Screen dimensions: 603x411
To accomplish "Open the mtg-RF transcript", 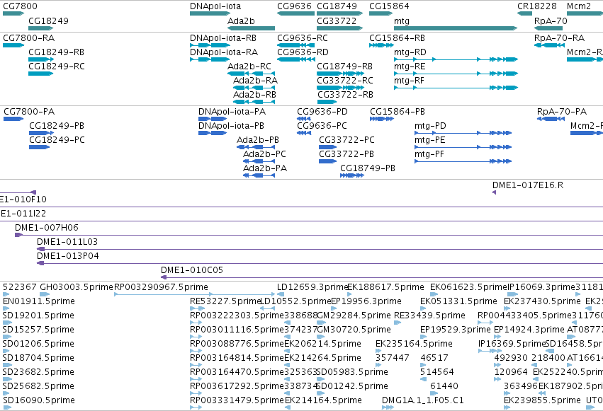I will tap(456, 88).
